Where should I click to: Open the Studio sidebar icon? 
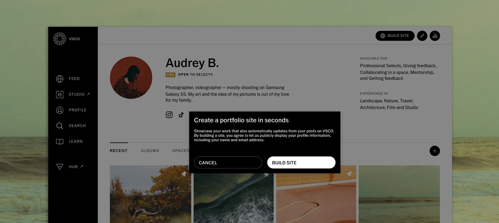click(60, 94)
